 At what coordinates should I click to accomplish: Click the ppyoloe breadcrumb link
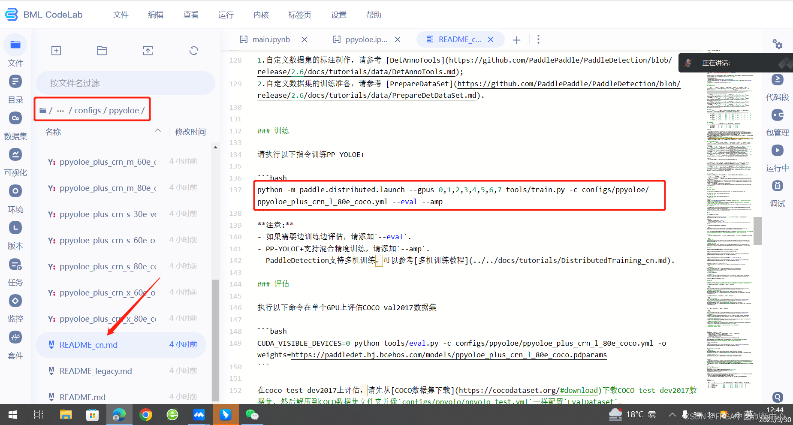coord(124,111)
